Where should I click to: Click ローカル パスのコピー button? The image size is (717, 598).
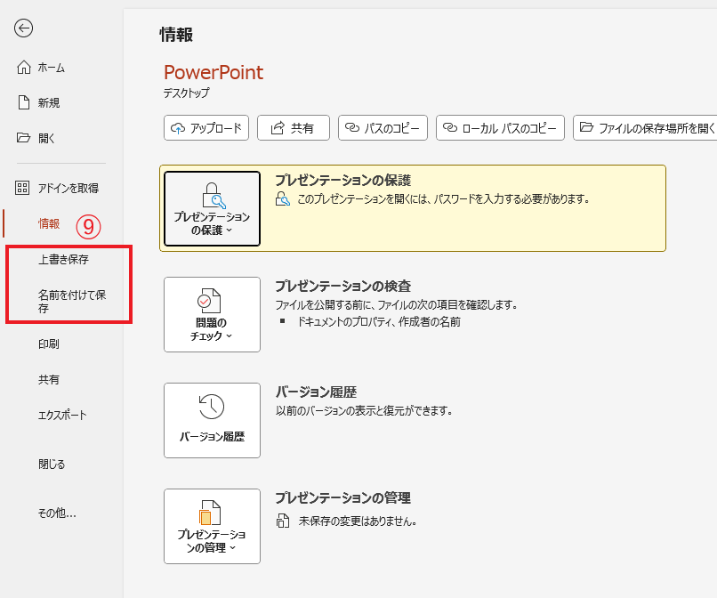pyautogui.click(x=500, y=127)
